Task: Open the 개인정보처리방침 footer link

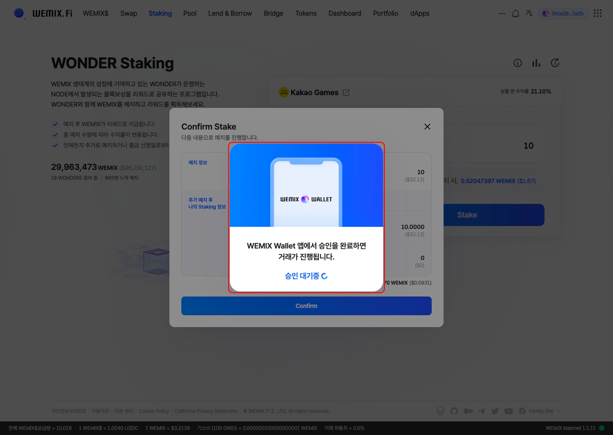Action: click(x=68, y=411)
